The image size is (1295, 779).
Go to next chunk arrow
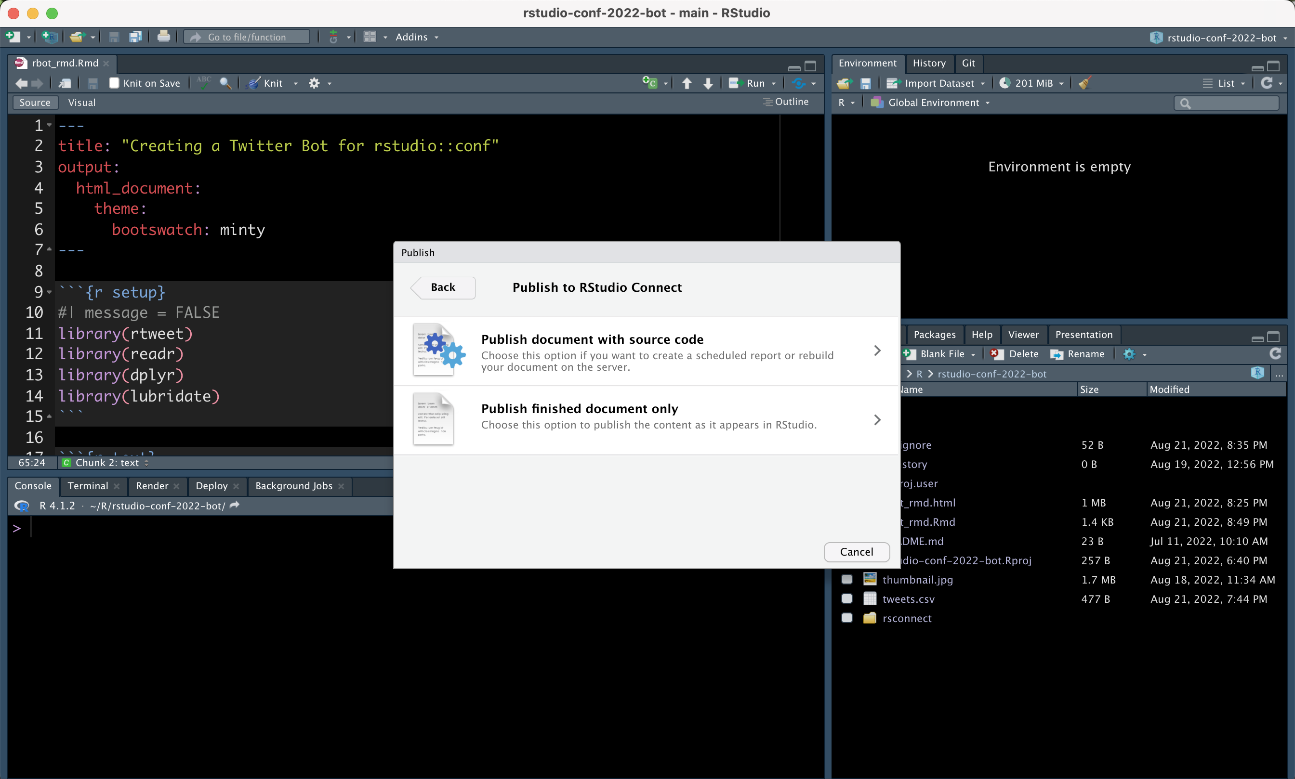pos(708,83)
